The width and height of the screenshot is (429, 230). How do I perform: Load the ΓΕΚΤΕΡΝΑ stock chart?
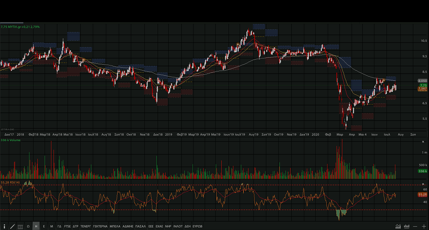coord(100,226)
